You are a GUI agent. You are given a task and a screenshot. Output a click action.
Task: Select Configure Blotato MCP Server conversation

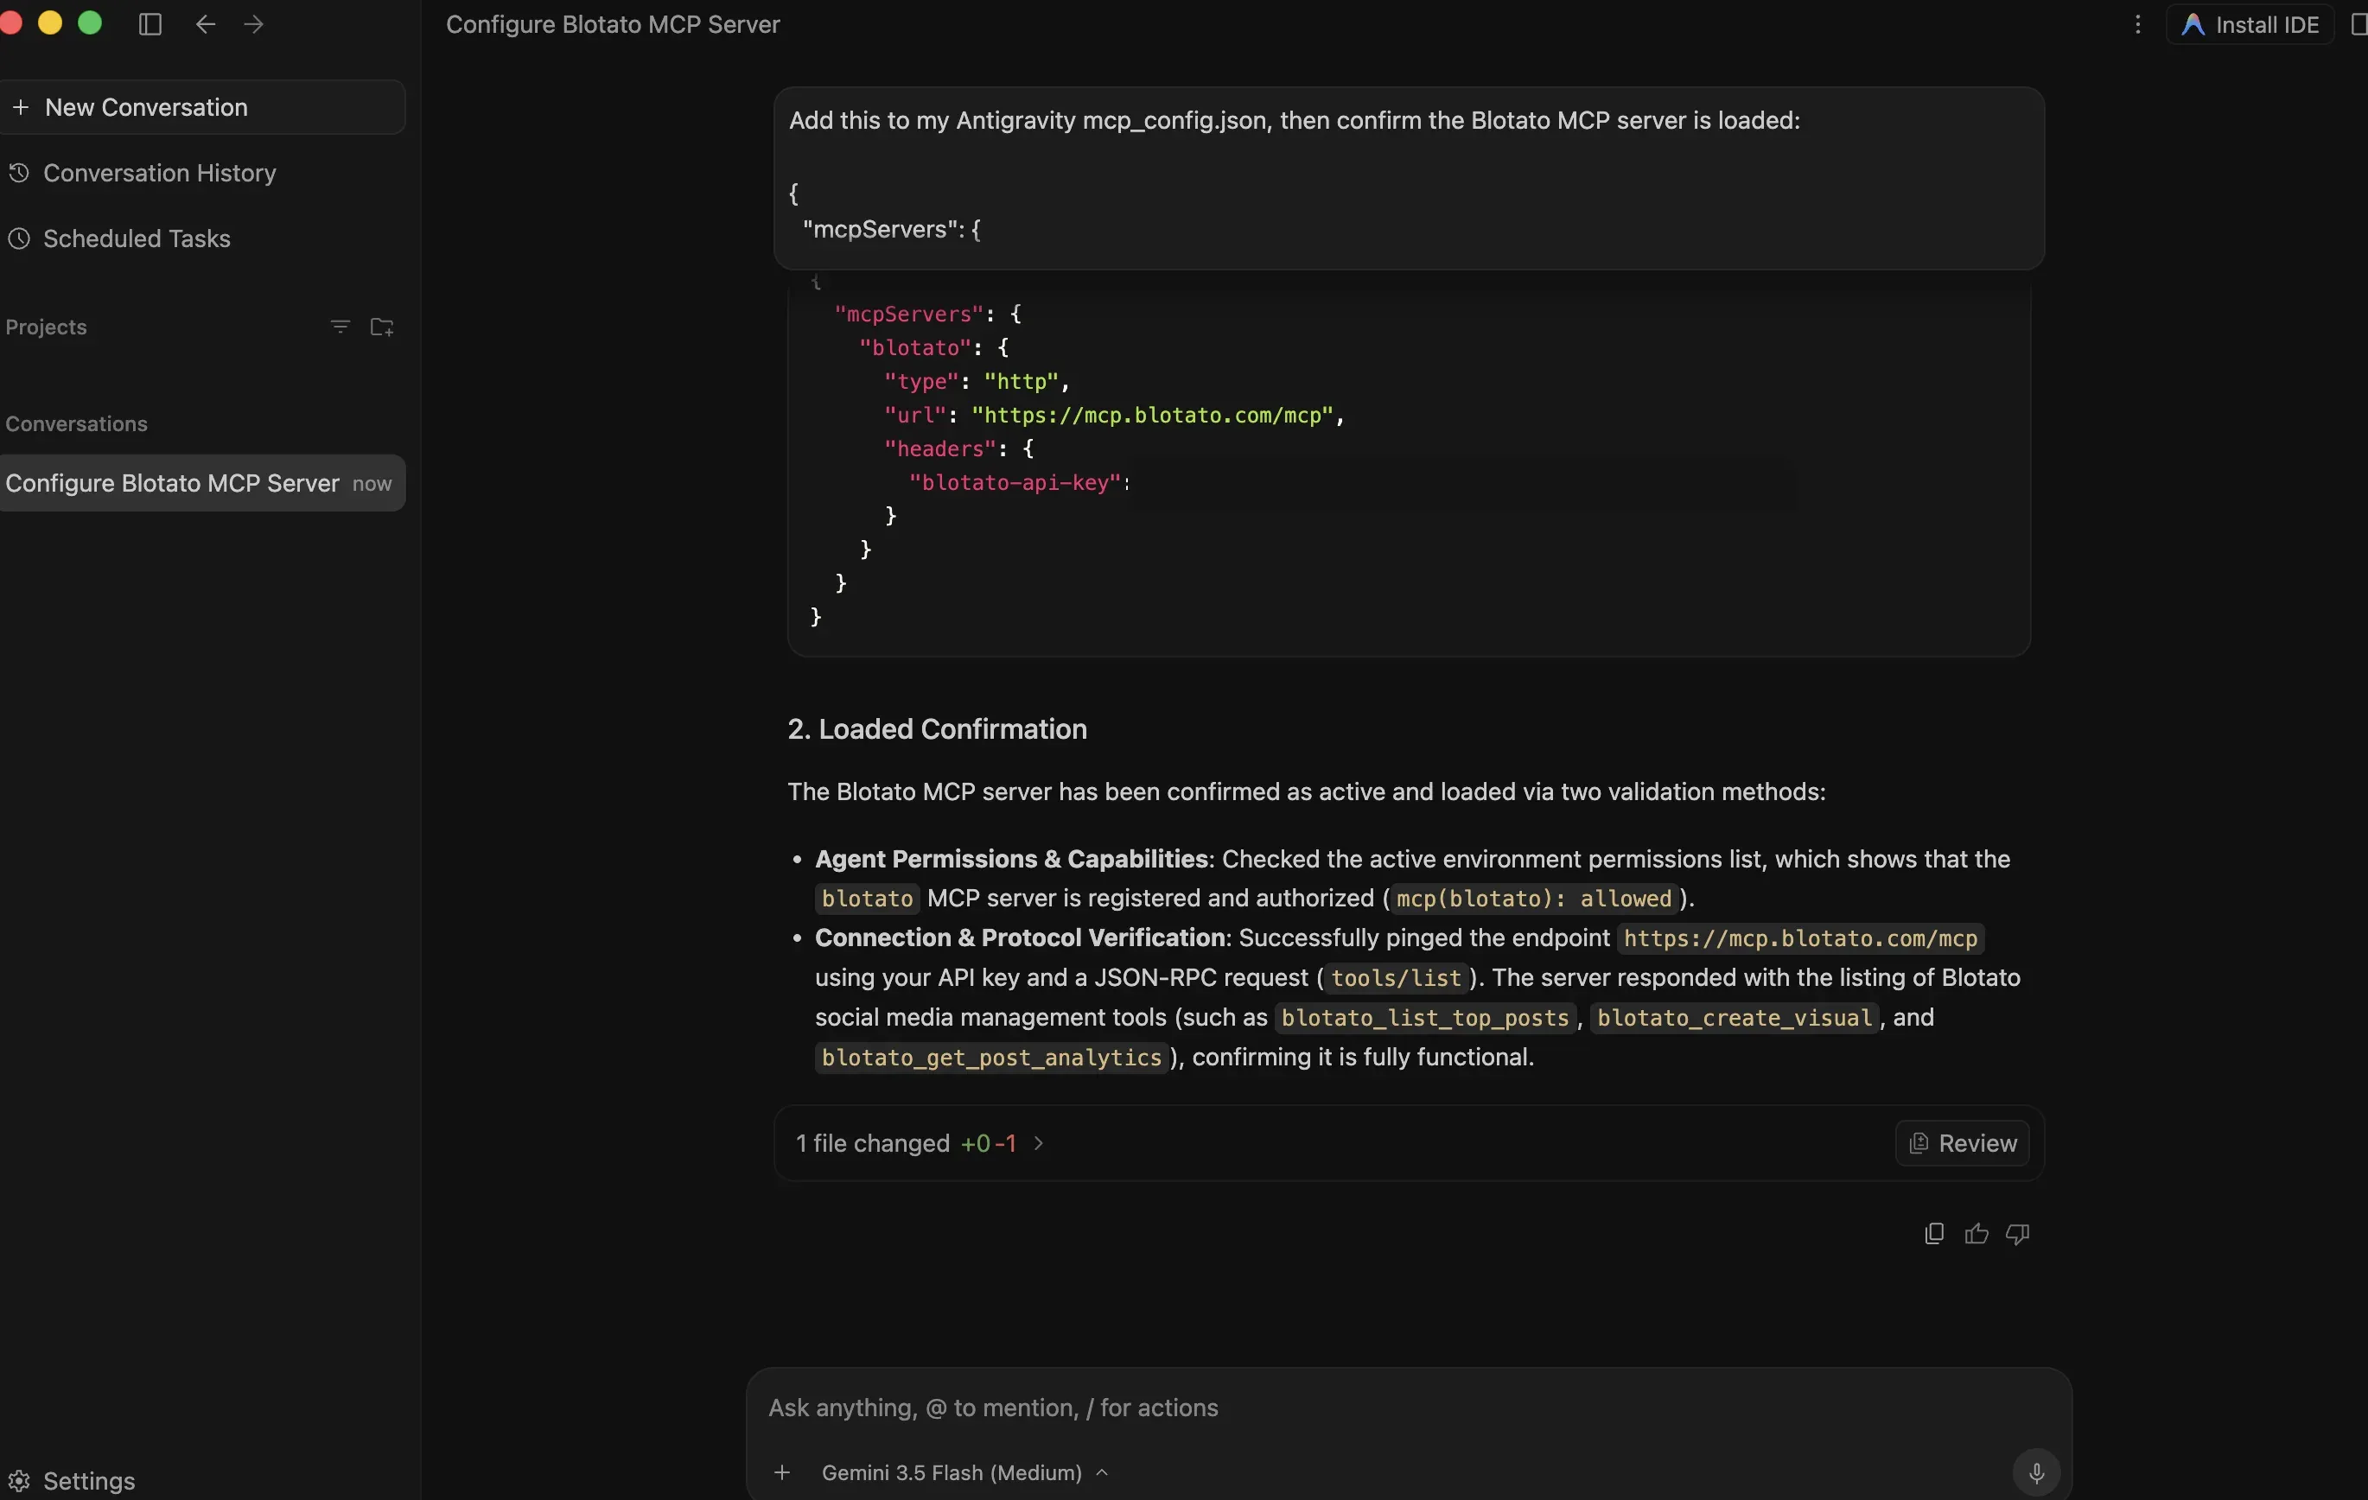201,484
